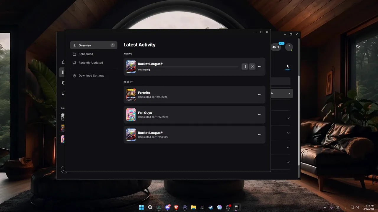378x212 pixels.
Task: Click the Overview download arrow icon
Action: pos(74,45)
